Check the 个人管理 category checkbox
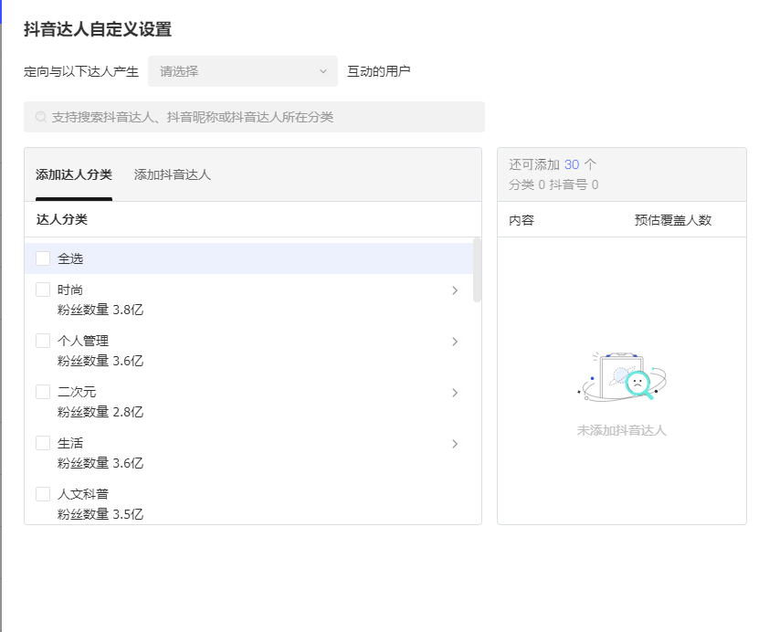This screenshot has height=632, width=769. (43, 341)
